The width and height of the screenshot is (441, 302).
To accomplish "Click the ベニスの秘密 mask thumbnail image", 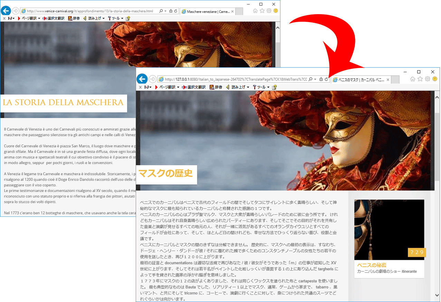I will (x=389, y=230).
